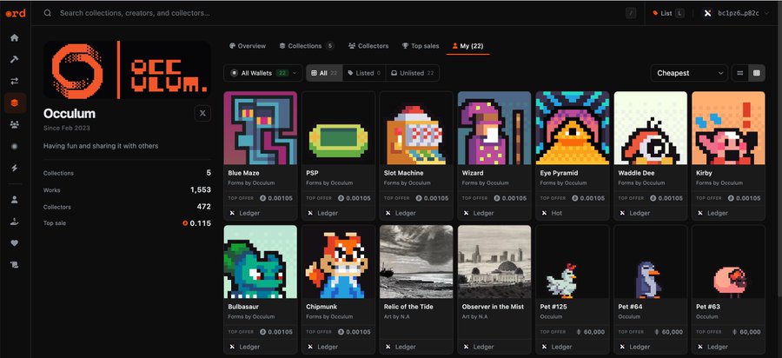Open the Pet #63 pig thumbnail

(728, 262)
